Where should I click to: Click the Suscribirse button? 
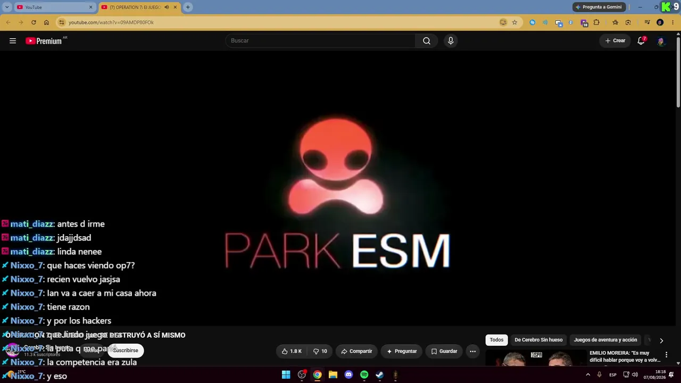(126, 351)
